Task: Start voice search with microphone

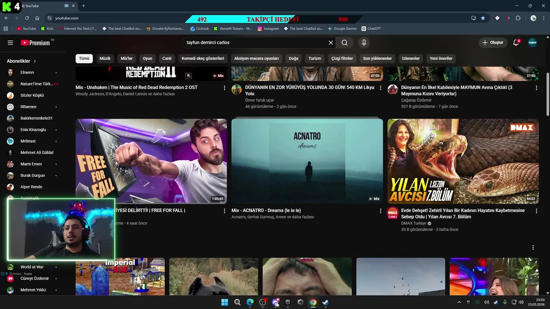Action: [x=364, y=42]
